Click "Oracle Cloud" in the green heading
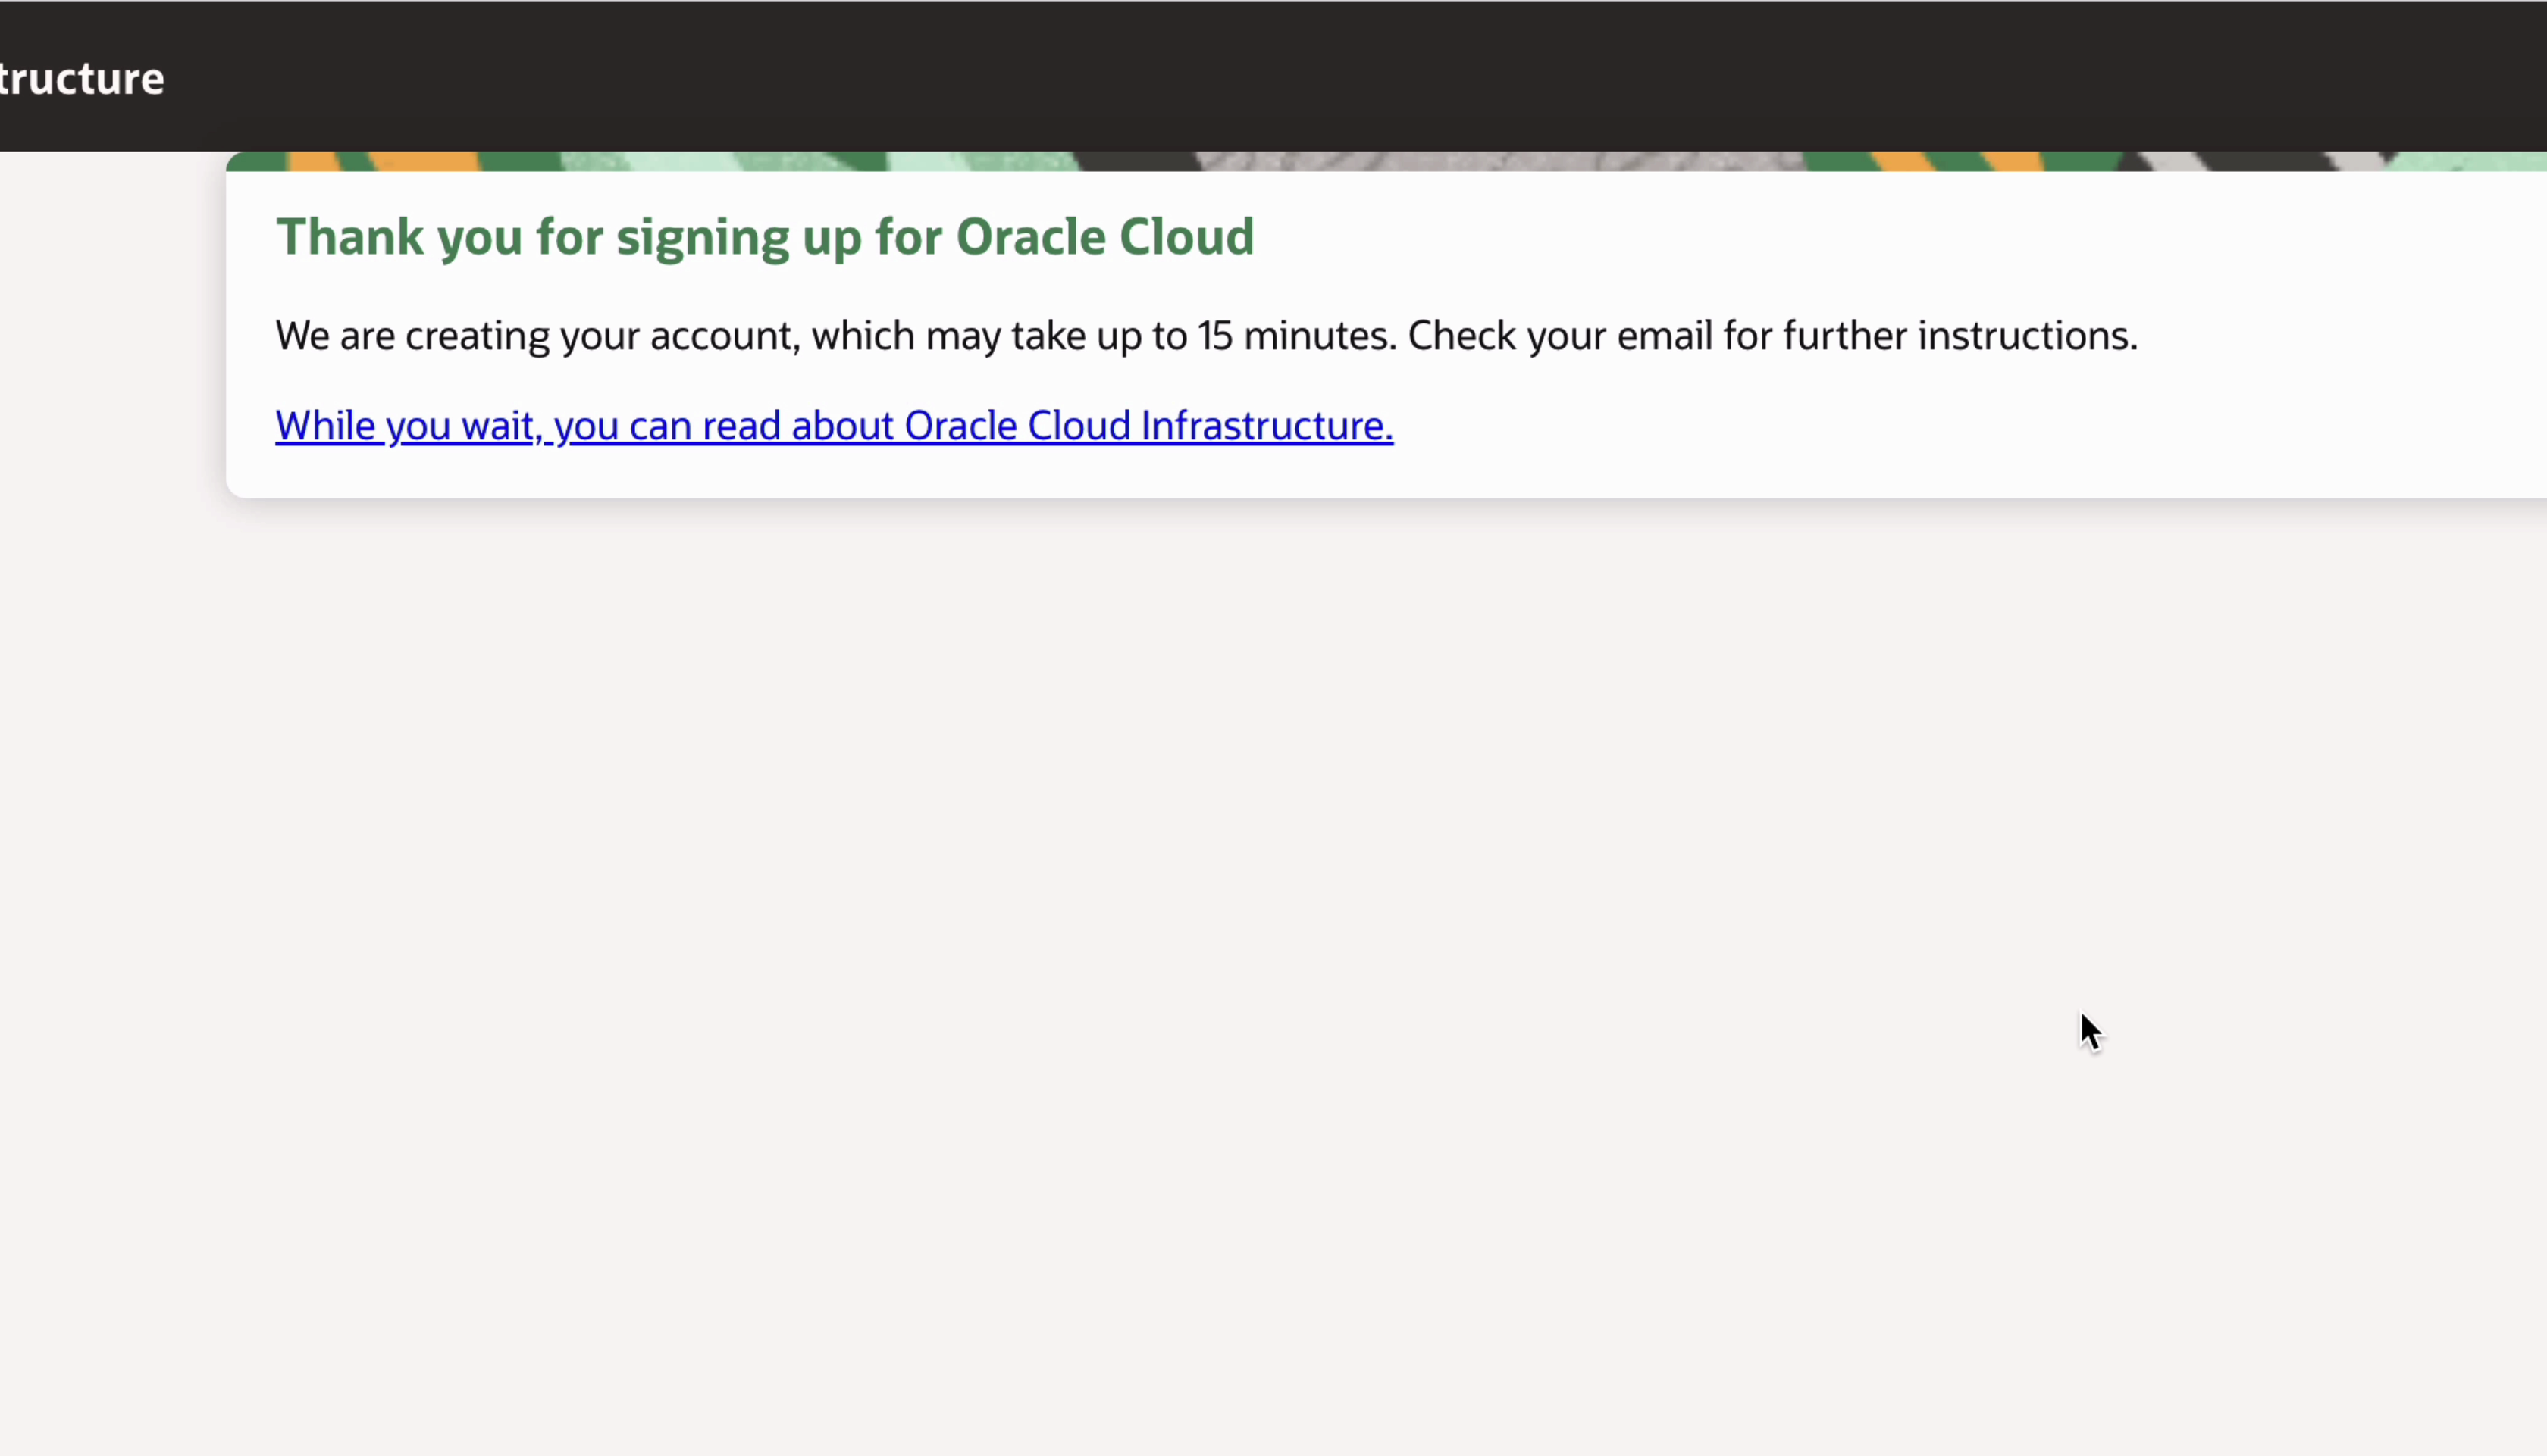 pos(1104,237)
